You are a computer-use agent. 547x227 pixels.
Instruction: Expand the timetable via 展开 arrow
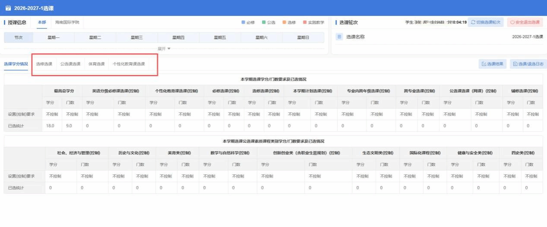(164, 49)
